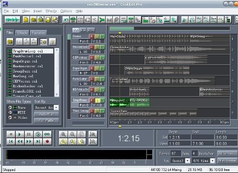This screenshot has height=173, width=238.
Task: Solo the Drums track with S button
Action: [97, 36]
